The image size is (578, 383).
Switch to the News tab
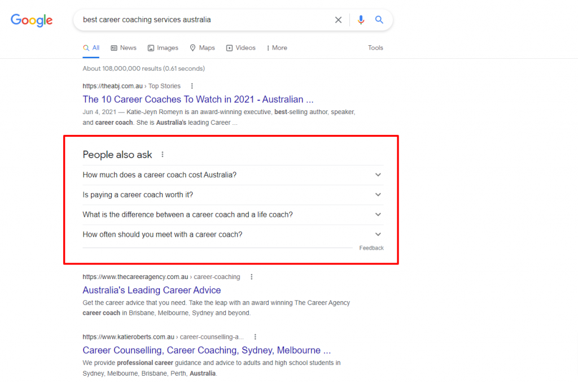coord(124,48)
